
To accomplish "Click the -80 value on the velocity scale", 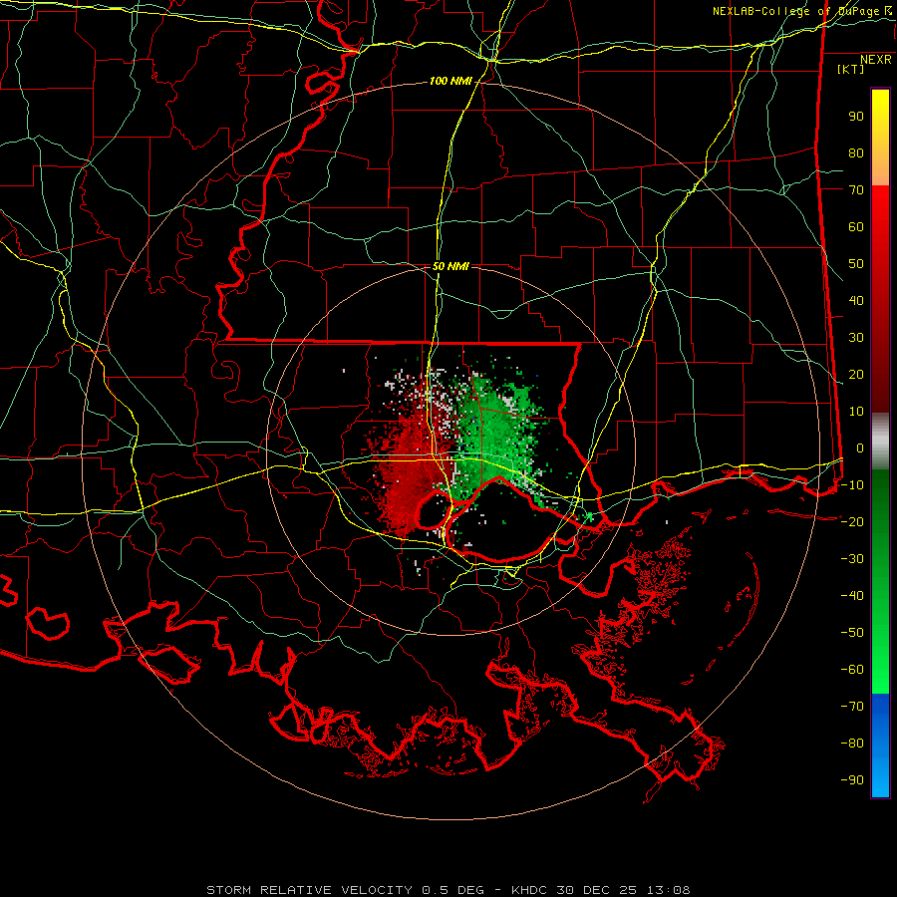I will tap(852, 744).
